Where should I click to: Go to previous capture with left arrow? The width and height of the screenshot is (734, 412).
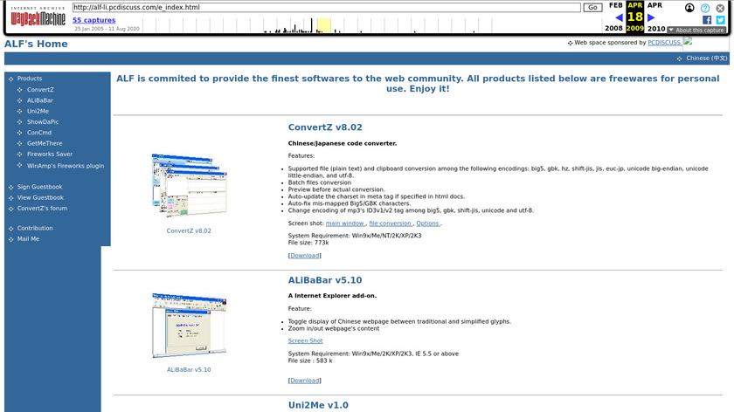point(619,17)
